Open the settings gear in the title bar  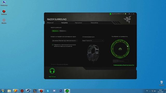click(x=129, y=14)
